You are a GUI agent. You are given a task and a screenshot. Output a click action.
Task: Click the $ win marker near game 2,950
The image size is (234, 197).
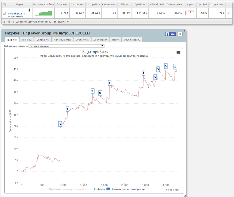(x=143, y=73)
